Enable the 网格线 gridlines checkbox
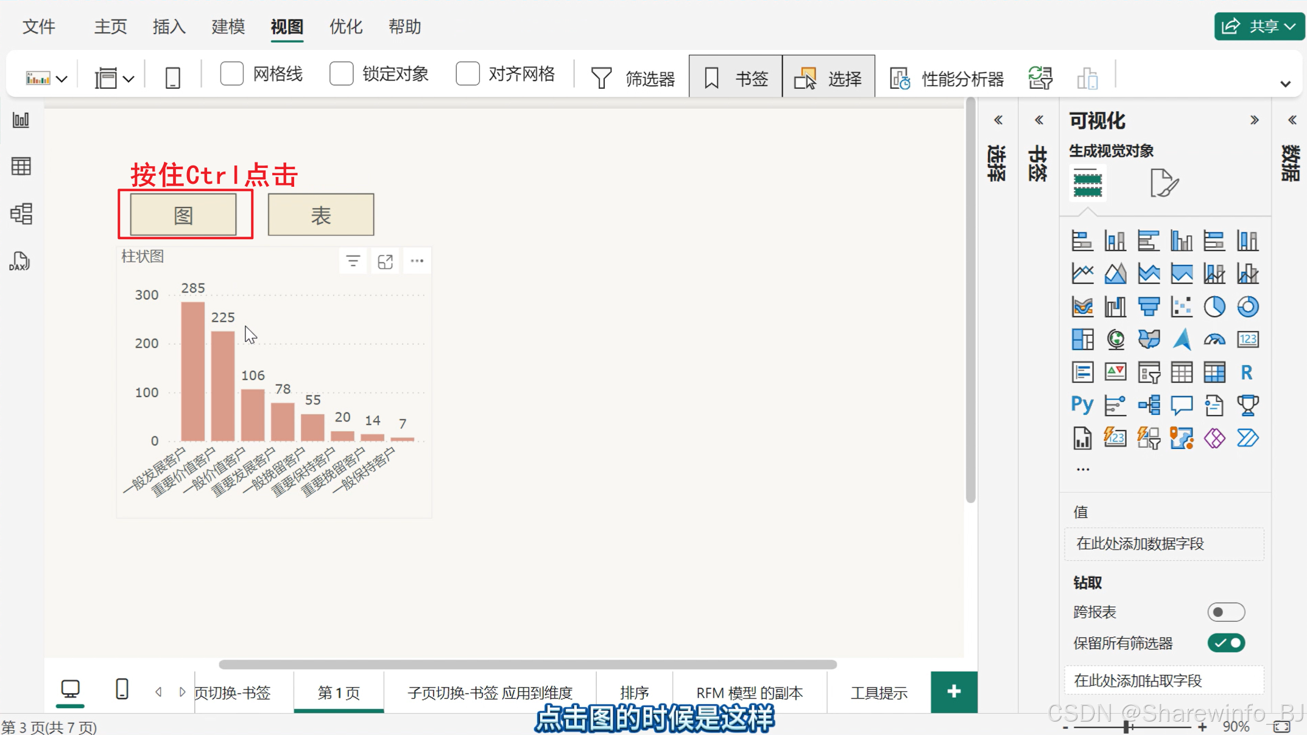This screenshot has height=735, width=1307. point(232,74)
